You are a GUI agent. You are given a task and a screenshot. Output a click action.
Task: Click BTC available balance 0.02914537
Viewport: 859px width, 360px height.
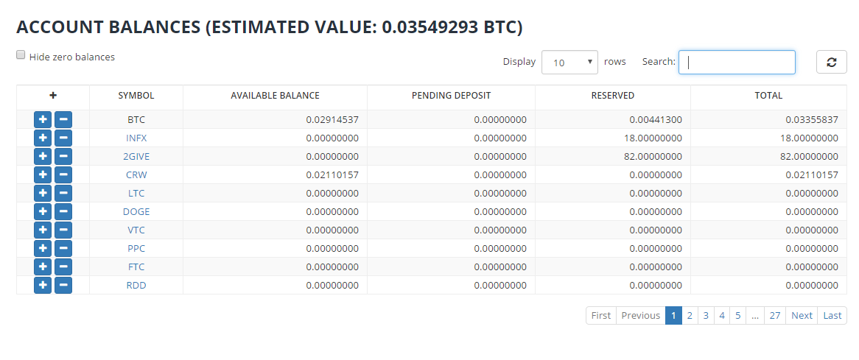[332, 120]
